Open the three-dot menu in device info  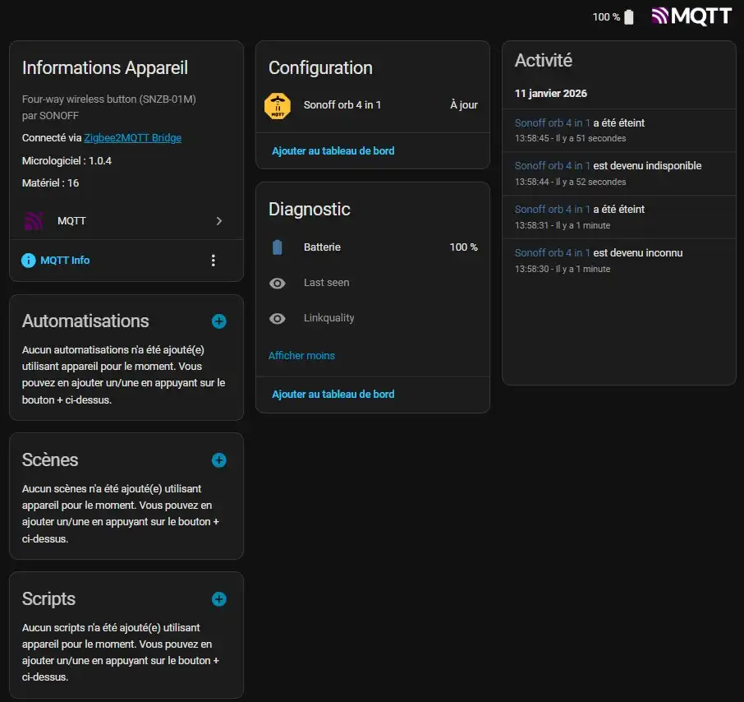click(x=214, y=261)
